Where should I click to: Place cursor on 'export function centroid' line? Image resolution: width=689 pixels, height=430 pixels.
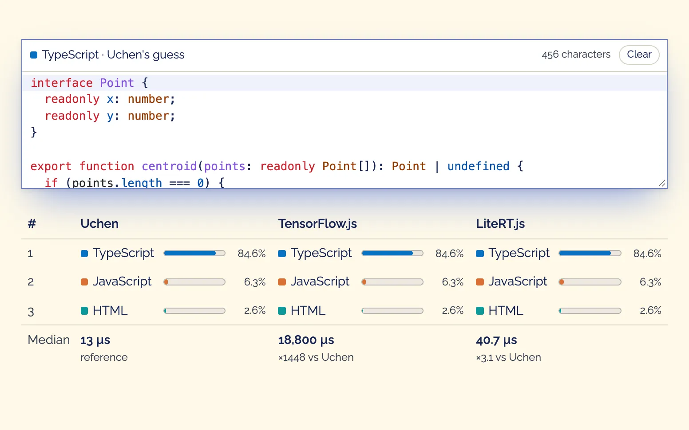tap(277, 166)
